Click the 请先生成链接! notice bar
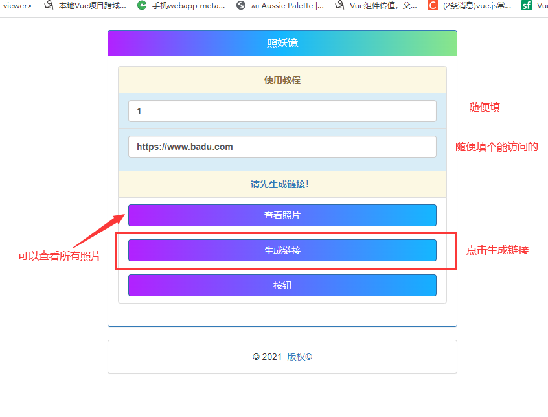The width and height of the screenshot is (548, 417). click(x=282, y=184)
